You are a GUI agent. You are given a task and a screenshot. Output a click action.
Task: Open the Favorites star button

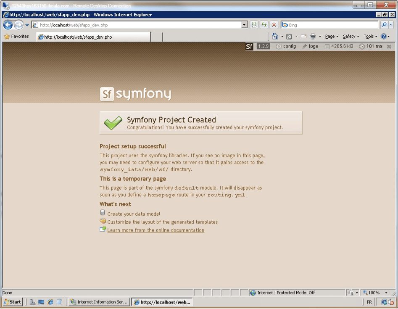[16, 36]
